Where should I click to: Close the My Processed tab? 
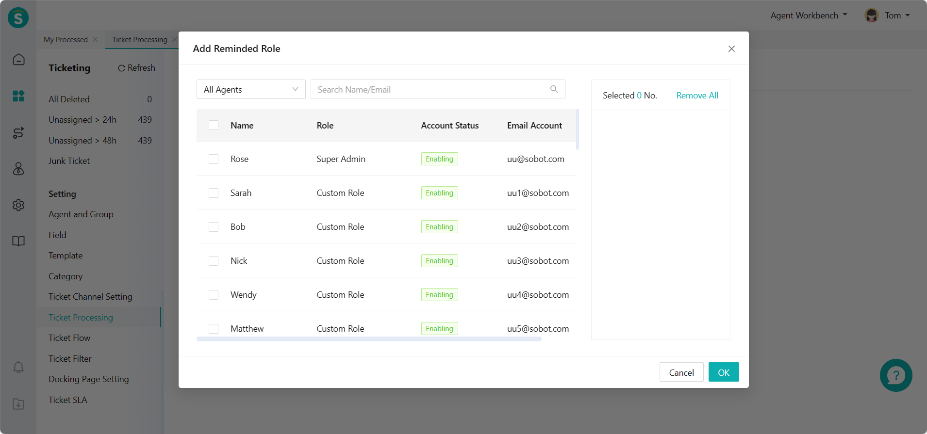click(95, 39)
